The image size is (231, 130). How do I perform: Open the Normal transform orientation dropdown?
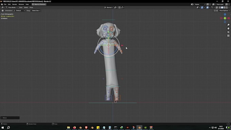[109, 7]
